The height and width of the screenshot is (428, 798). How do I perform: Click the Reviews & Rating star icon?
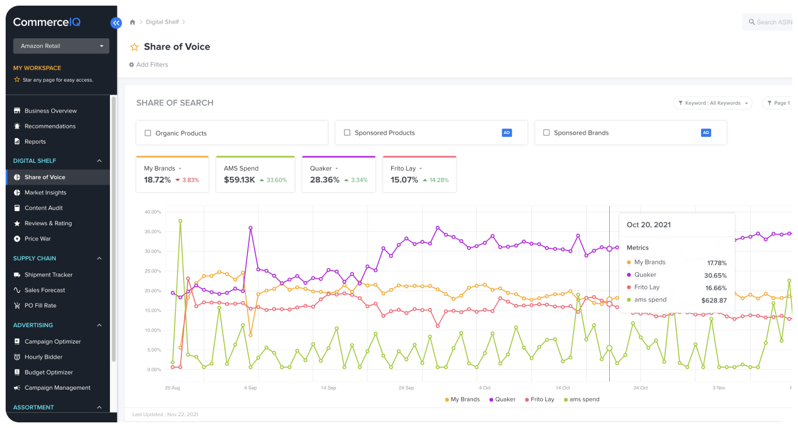(x=17, y=224)
